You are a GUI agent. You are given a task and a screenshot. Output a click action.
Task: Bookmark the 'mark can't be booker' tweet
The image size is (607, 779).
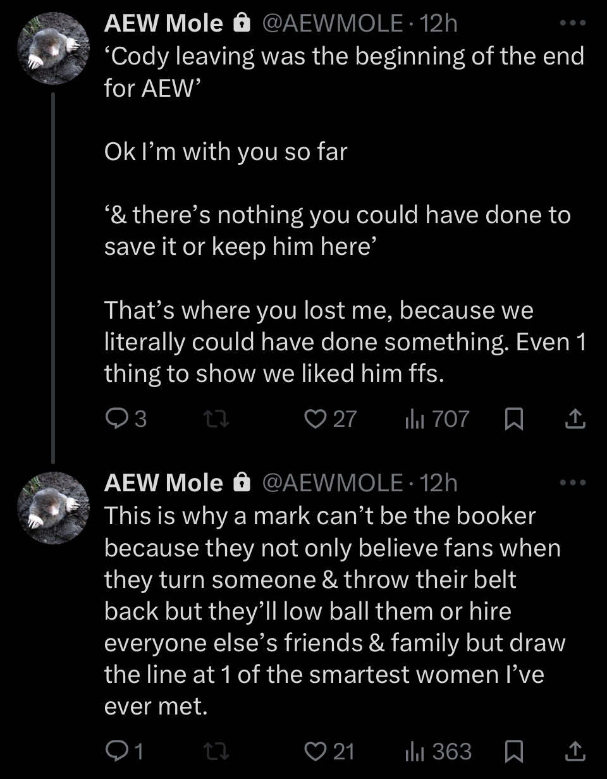[515, 751]
